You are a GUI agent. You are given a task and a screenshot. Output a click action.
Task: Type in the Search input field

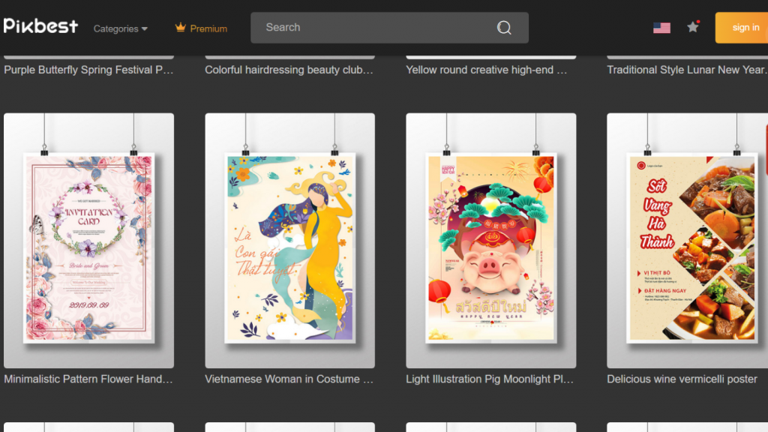(x=375, y=28)
